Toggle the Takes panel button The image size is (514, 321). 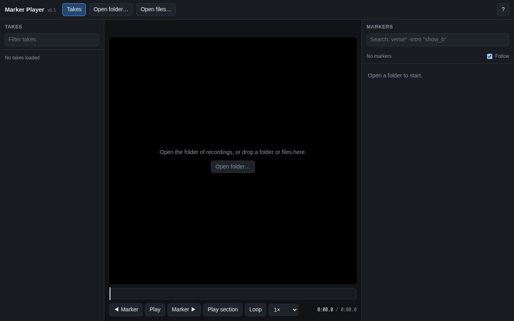click(x=74, y=10)
